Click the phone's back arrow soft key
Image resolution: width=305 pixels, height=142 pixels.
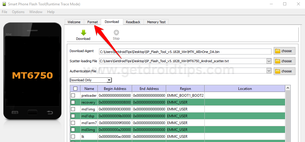[x=50, y=112]
